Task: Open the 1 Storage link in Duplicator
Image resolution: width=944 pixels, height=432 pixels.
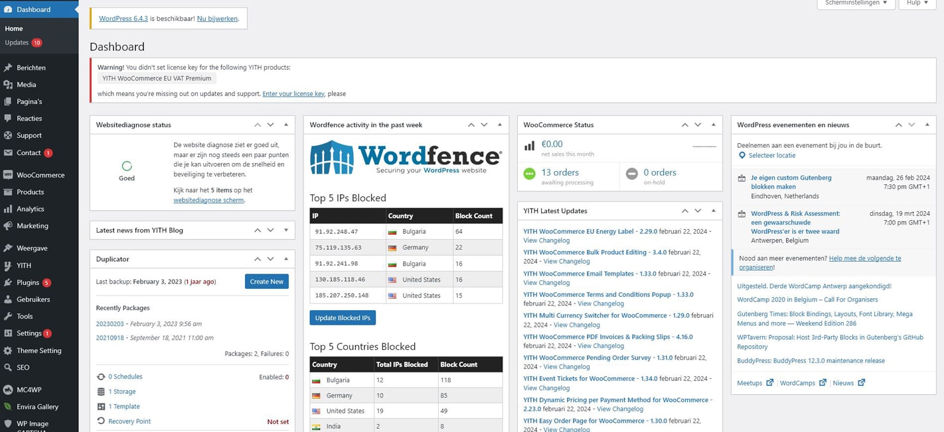Action: click(x=122, y=392)
